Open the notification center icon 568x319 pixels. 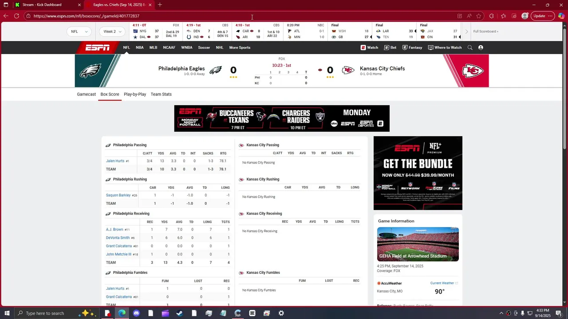[559, 313]
